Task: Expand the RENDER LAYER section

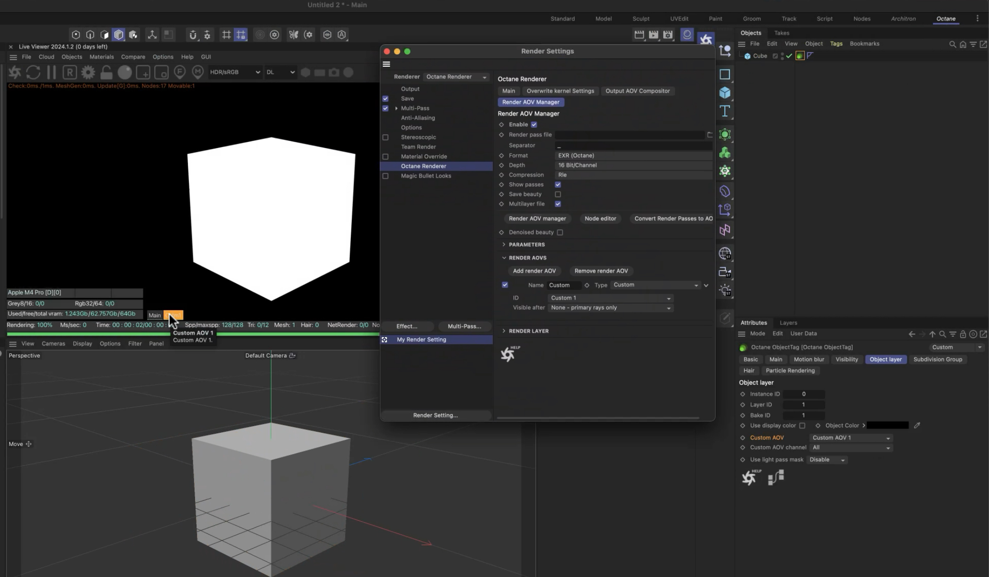Action: (504, 331)
